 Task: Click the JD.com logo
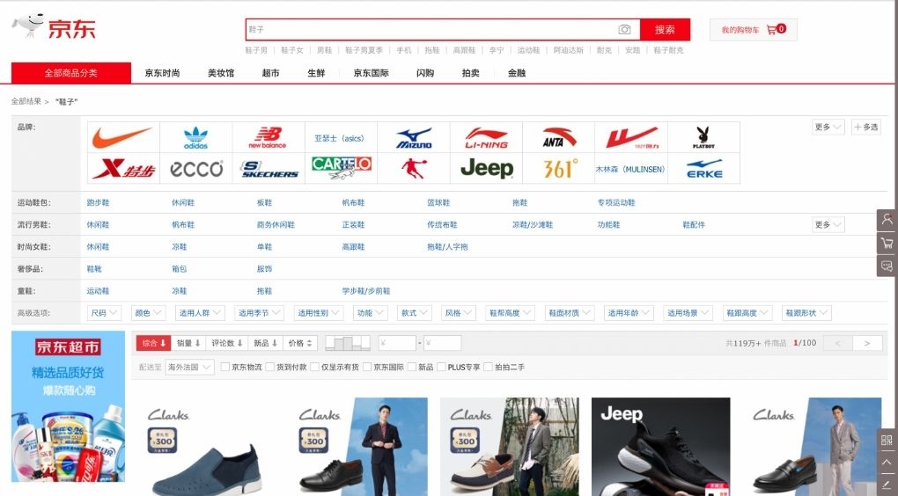pos(54,27)
